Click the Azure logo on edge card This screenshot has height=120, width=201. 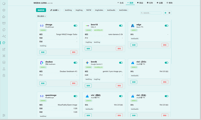tap(133, 26)
